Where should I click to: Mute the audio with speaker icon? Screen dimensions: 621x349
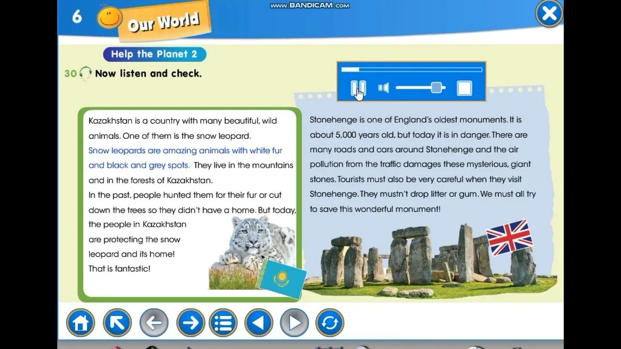click(384, 88)
